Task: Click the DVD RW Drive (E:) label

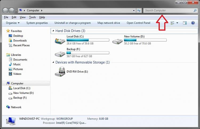Action: (x=77, y=72)
